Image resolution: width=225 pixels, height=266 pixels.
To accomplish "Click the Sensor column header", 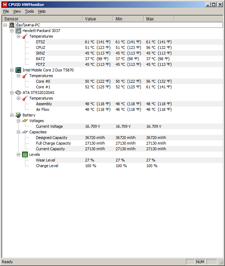I will [x=42, y=19].
